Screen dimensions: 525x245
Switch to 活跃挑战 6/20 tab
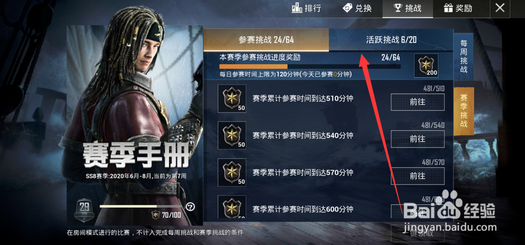pos(391,40)
